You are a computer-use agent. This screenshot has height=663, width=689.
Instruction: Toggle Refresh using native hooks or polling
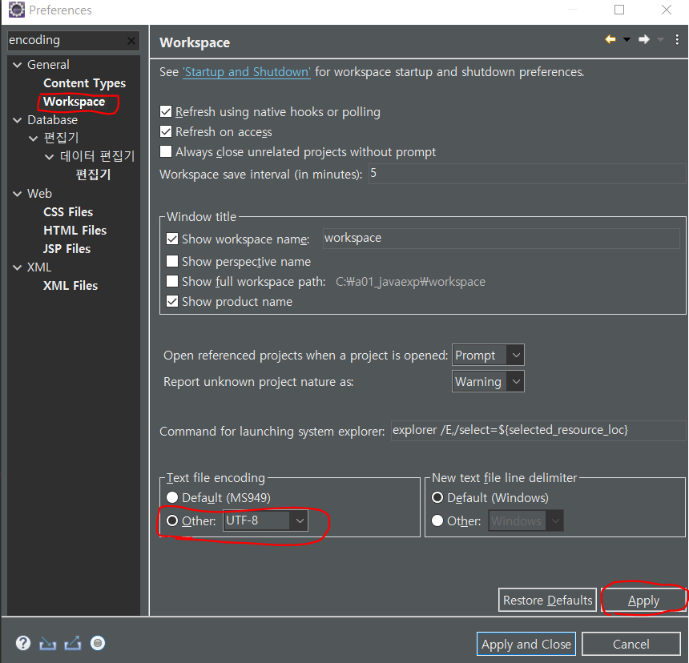(166, 111)
